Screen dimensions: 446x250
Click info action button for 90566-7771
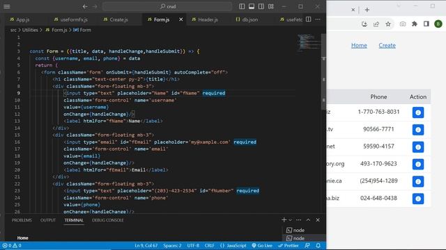point(418,130)
